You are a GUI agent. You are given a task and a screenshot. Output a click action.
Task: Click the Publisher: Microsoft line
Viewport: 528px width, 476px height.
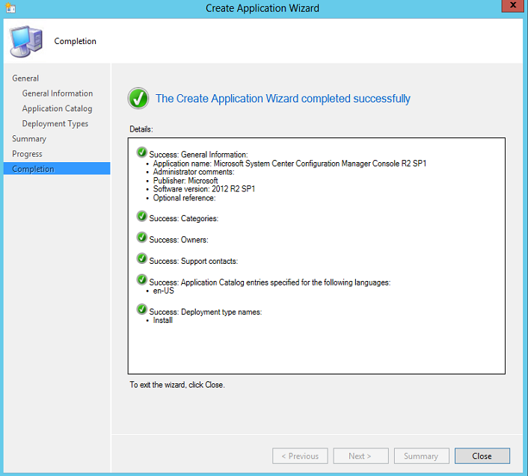(185, 181)
